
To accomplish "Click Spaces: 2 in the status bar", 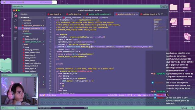I will (122, 95).
